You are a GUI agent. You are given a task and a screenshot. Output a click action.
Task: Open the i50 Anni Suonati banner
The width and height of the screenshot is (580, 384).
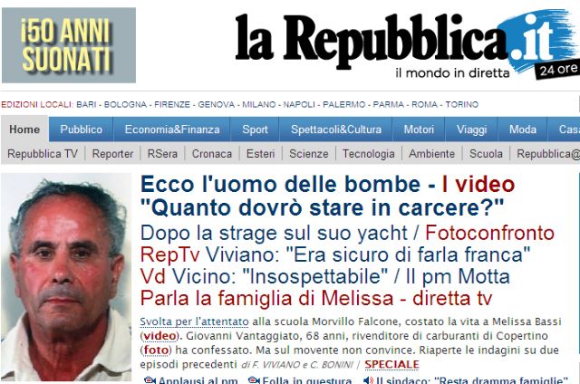(x=69, y=45)
